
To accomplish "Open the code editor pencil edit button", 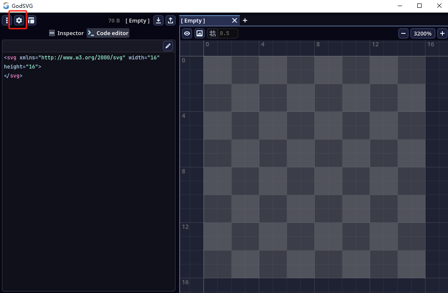I will (168, 46).
